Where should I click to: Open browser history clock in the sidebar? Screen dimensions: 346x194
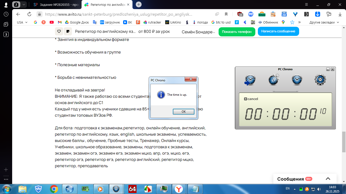click(x=6, y=14)
